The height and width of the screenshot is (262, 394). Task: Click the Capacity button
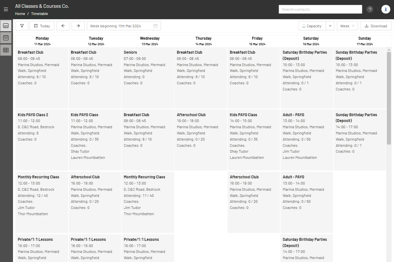point(311,26)
